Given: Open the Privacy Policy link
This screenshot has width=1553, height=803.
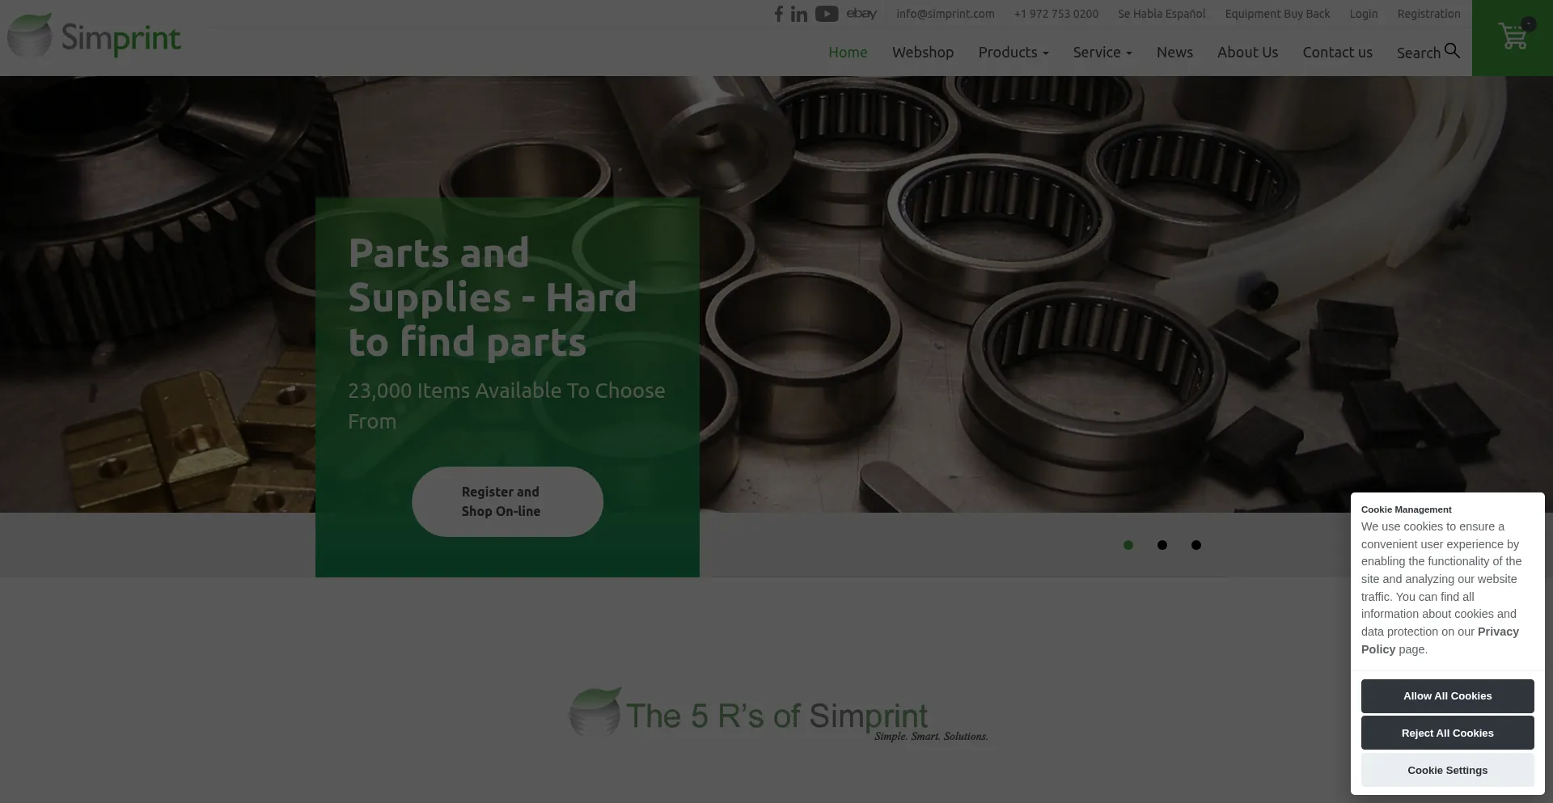Looking at the screenshot, I should coord(1440,640).
